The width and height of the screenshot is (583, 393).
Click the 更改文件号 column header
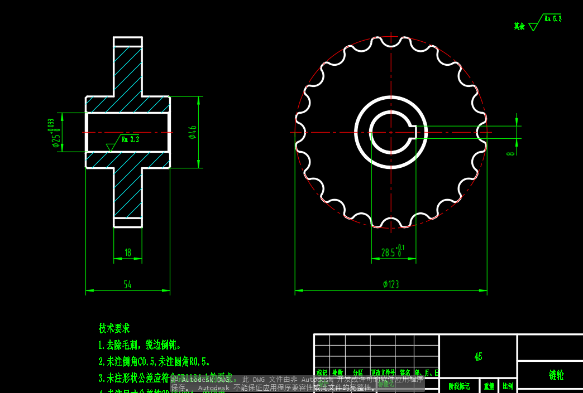[383, 372]
